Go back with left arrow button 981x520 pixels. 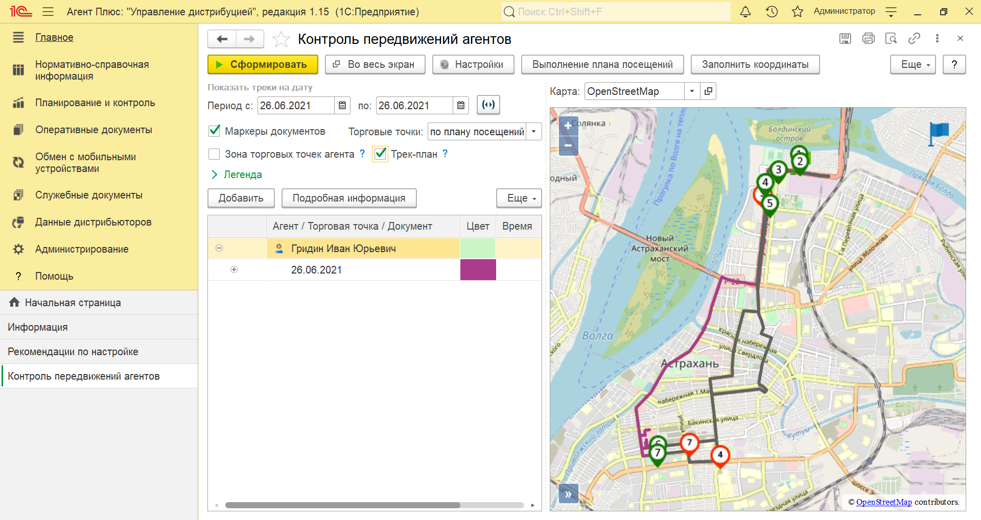point(222,39)
